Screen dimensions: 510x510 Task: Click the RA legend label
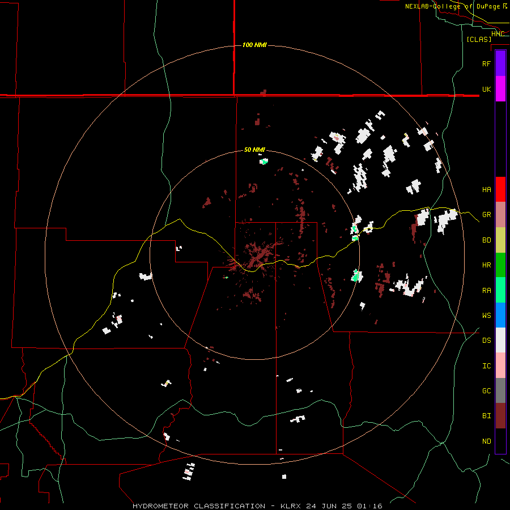coord(487,291)
